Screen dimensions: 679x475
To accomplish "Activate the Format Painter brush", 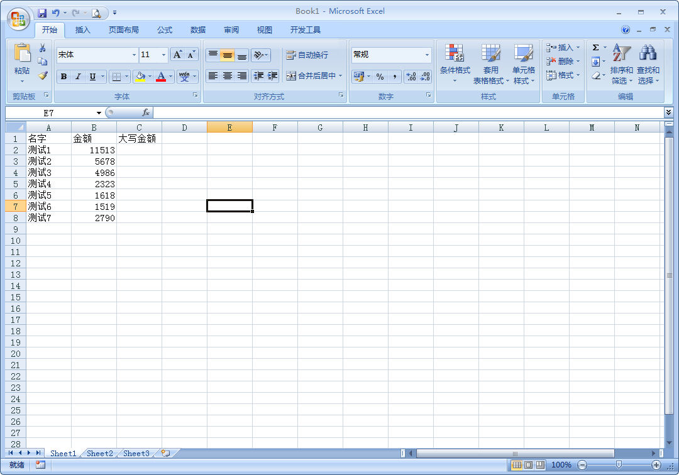I will pyautogui.click(x=43, y=75).
